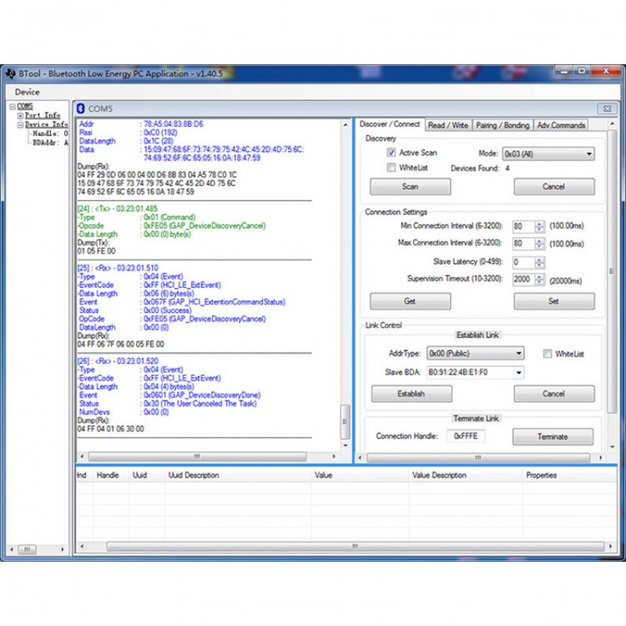Collapse the COM5 tree node

tap(13, 107)
